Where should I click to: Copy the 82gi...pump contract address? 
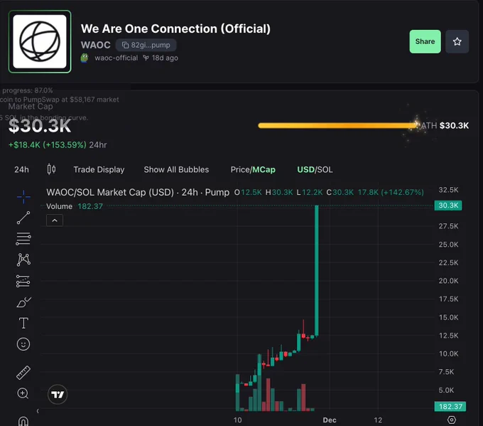(146, 45)
